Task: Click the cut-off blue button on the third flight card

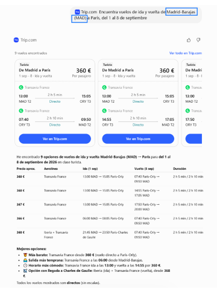Action: click(193, 139)
